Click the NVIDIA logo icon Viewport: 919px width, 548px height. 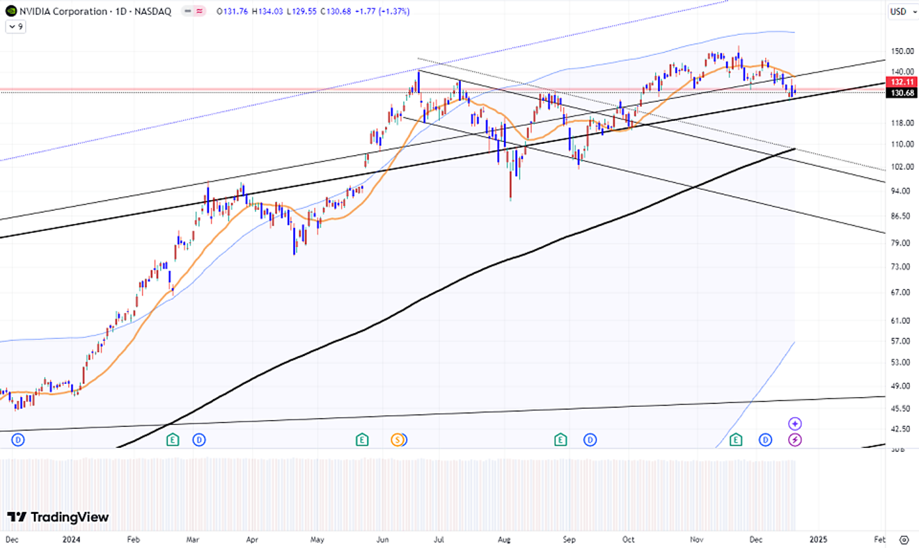click(x=11, y=11)
